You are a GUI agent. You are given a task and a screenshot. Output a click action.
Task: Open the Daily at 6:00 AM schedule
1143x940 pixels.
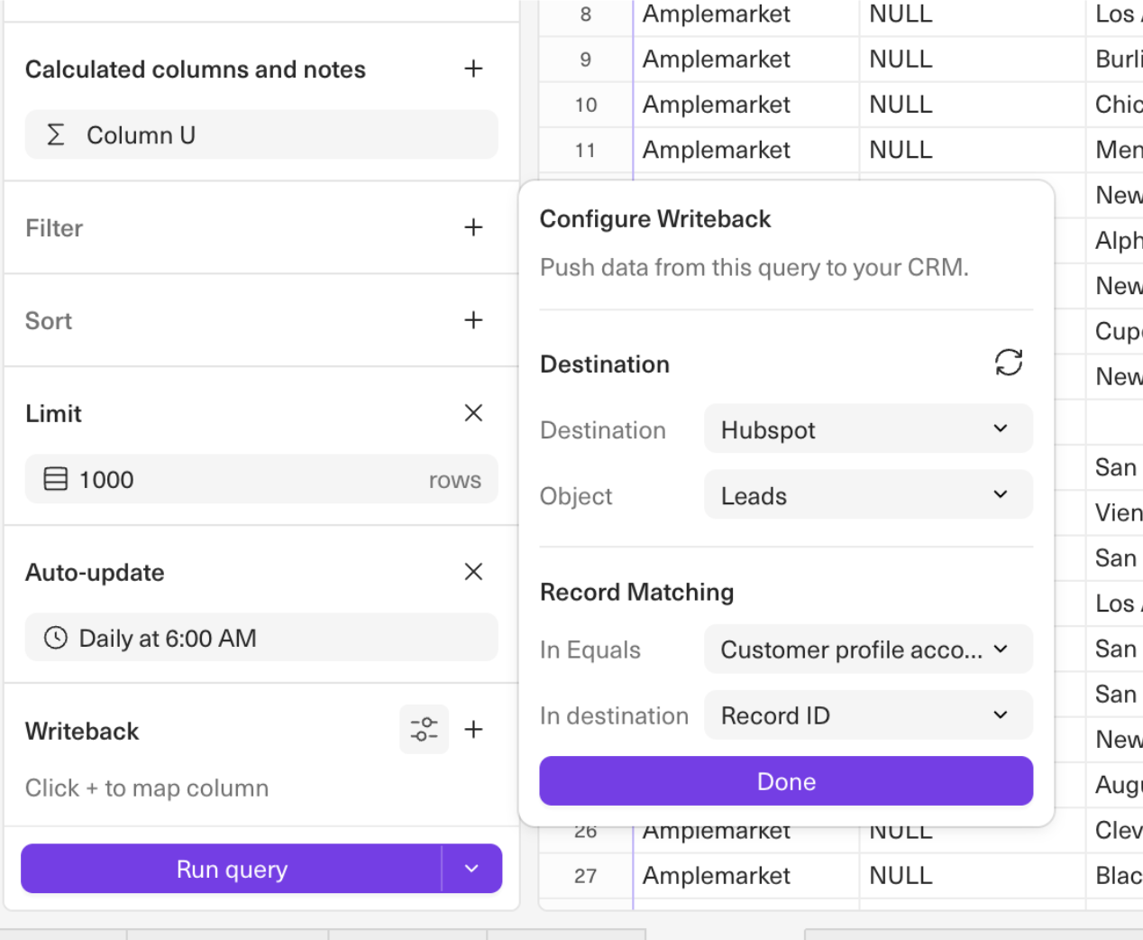tap(261, 639)
